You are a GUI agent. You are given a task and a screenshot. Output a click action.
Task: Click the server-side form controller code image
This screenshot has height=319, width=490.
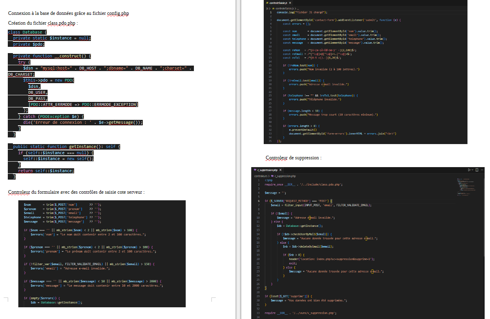point(102,253)
